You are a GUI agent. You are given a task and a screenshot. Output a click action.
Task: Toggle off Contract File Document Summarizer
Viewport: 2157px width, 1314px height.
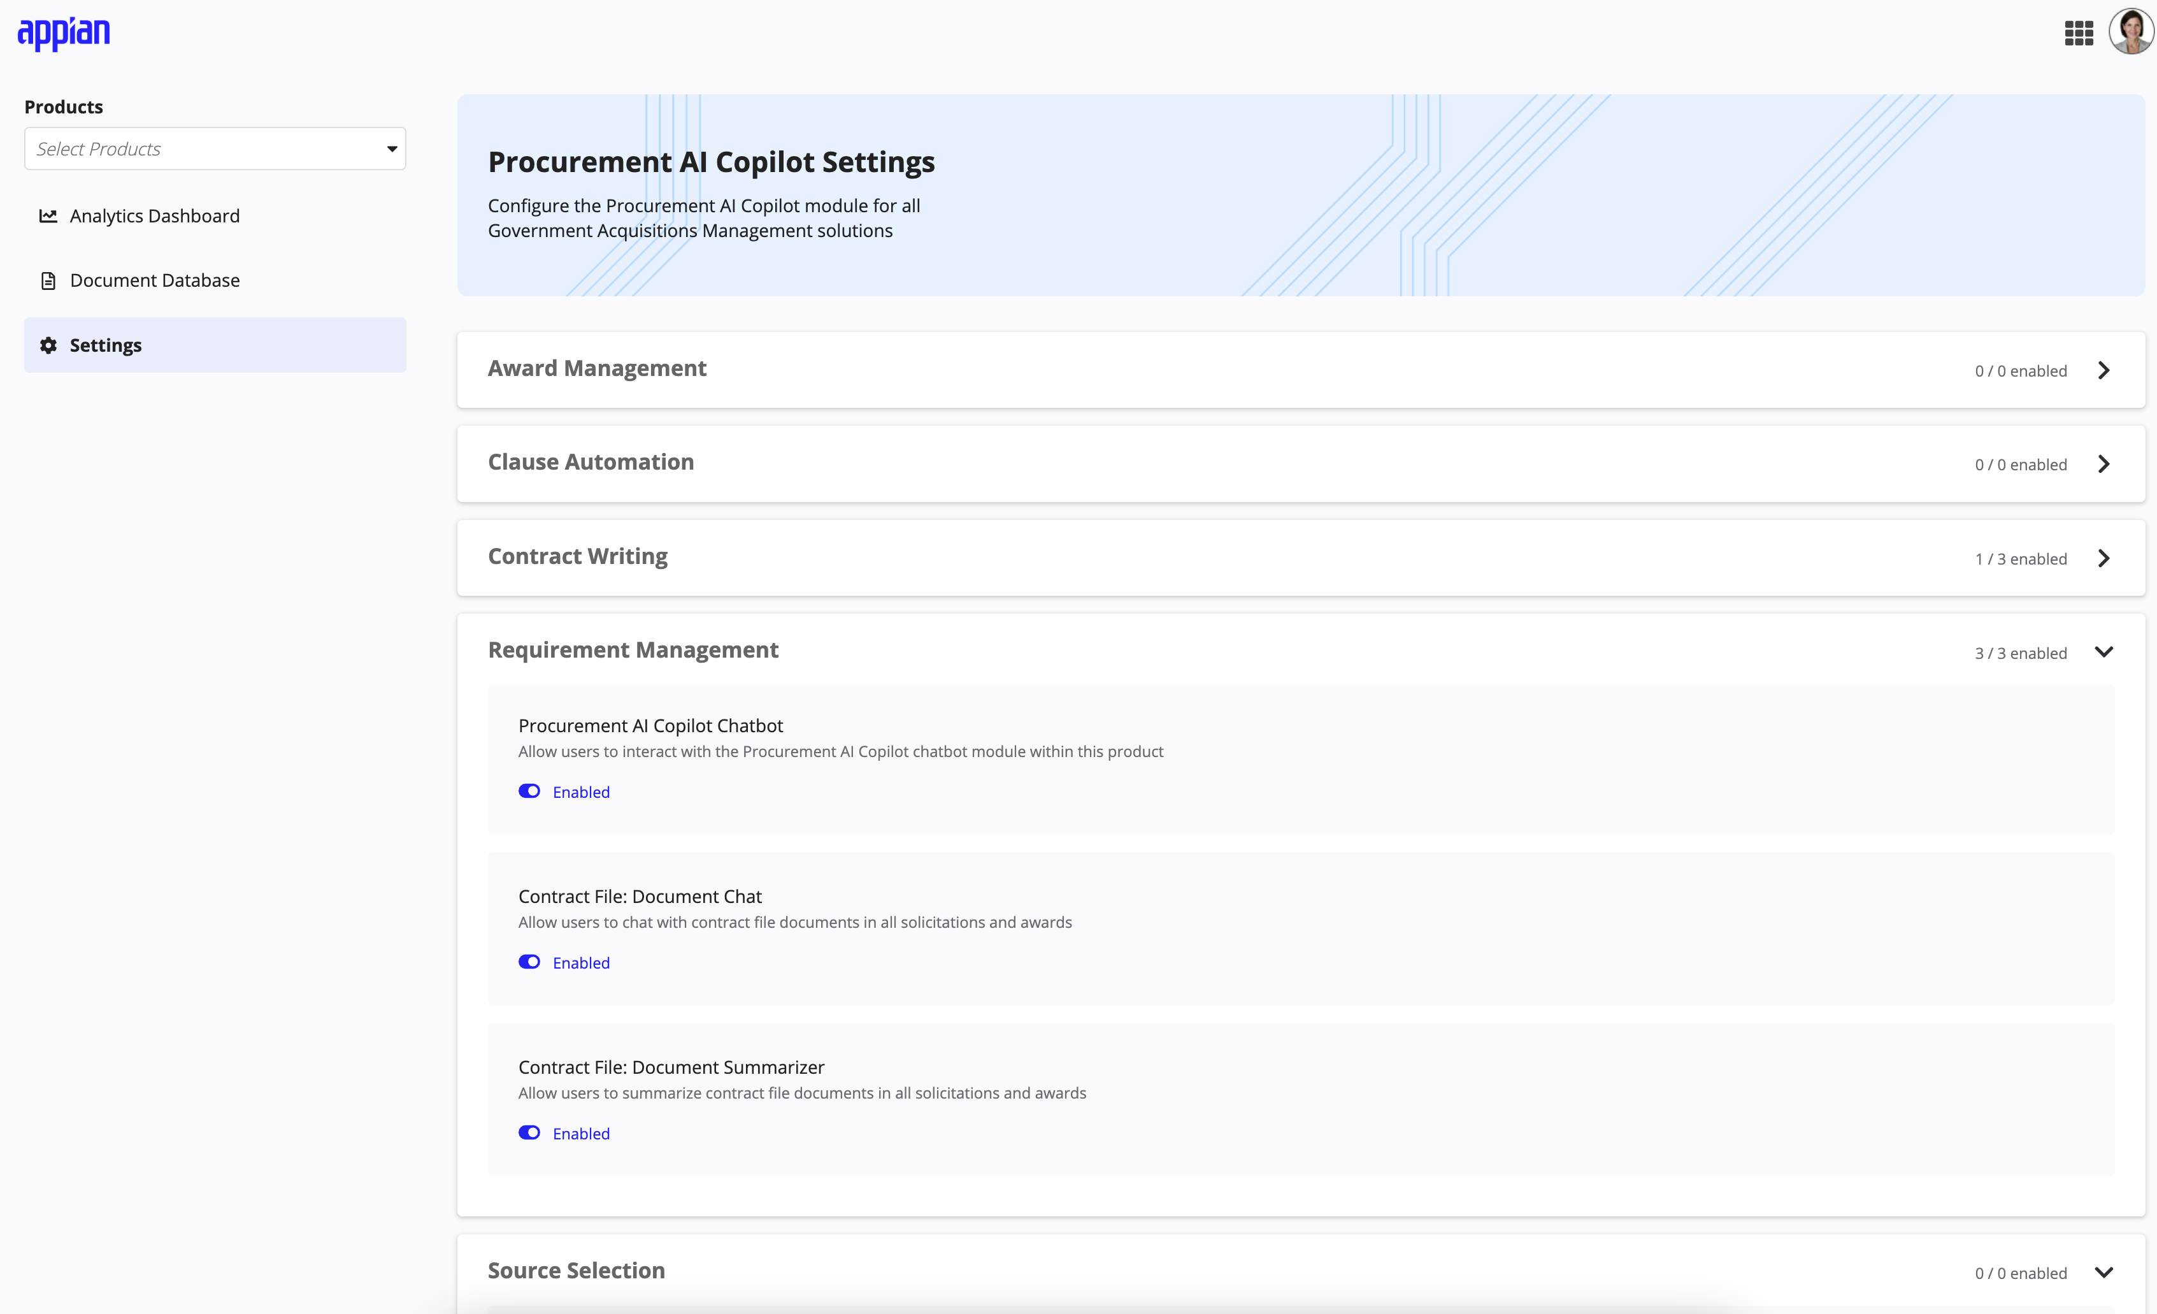(530, 1132)
